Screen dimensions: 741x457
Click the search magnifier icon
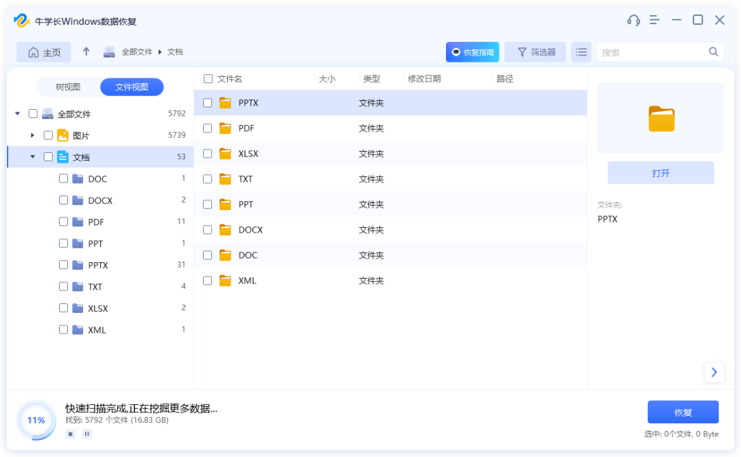pos(714,52)
